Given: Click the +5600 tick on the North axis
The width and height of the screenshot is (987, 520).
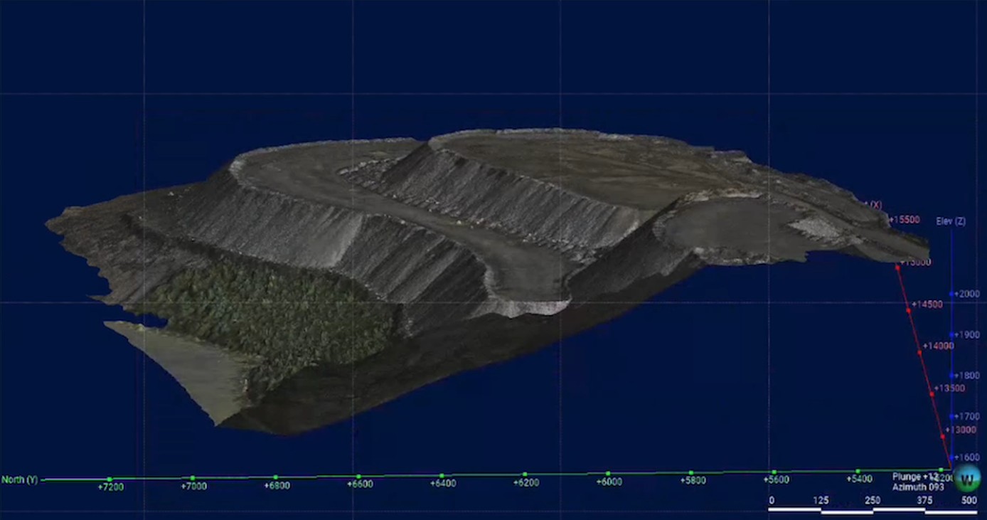Looking at the screenshot, I should click(776, 480).
